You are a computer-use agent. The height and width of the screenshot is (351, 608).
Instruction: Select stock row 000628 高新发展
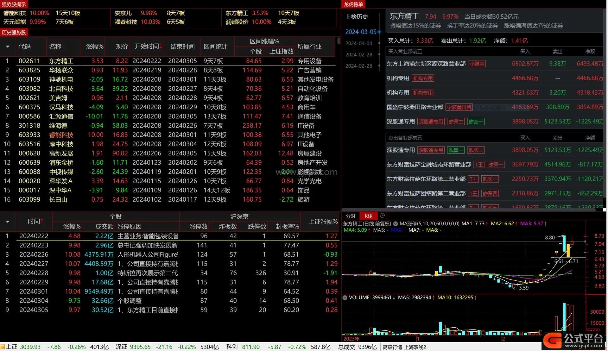[168, 153]
